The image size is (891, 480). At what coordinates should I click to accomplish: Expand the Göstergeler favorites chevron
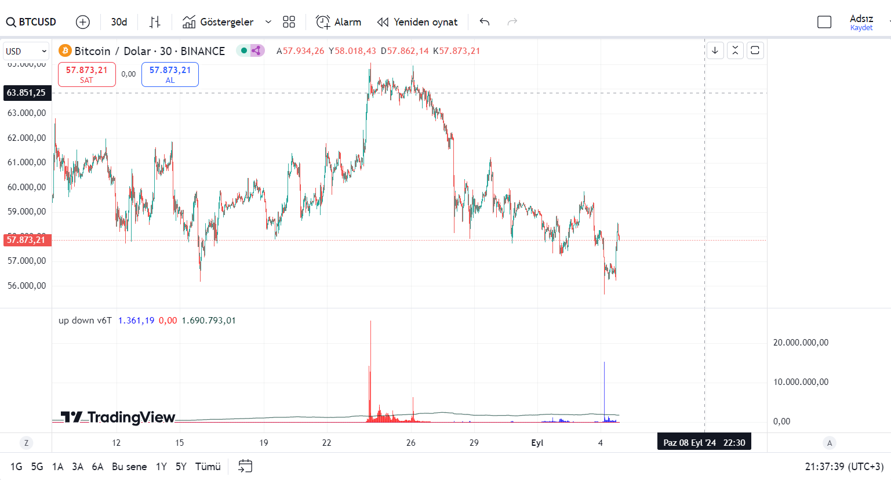268,22
